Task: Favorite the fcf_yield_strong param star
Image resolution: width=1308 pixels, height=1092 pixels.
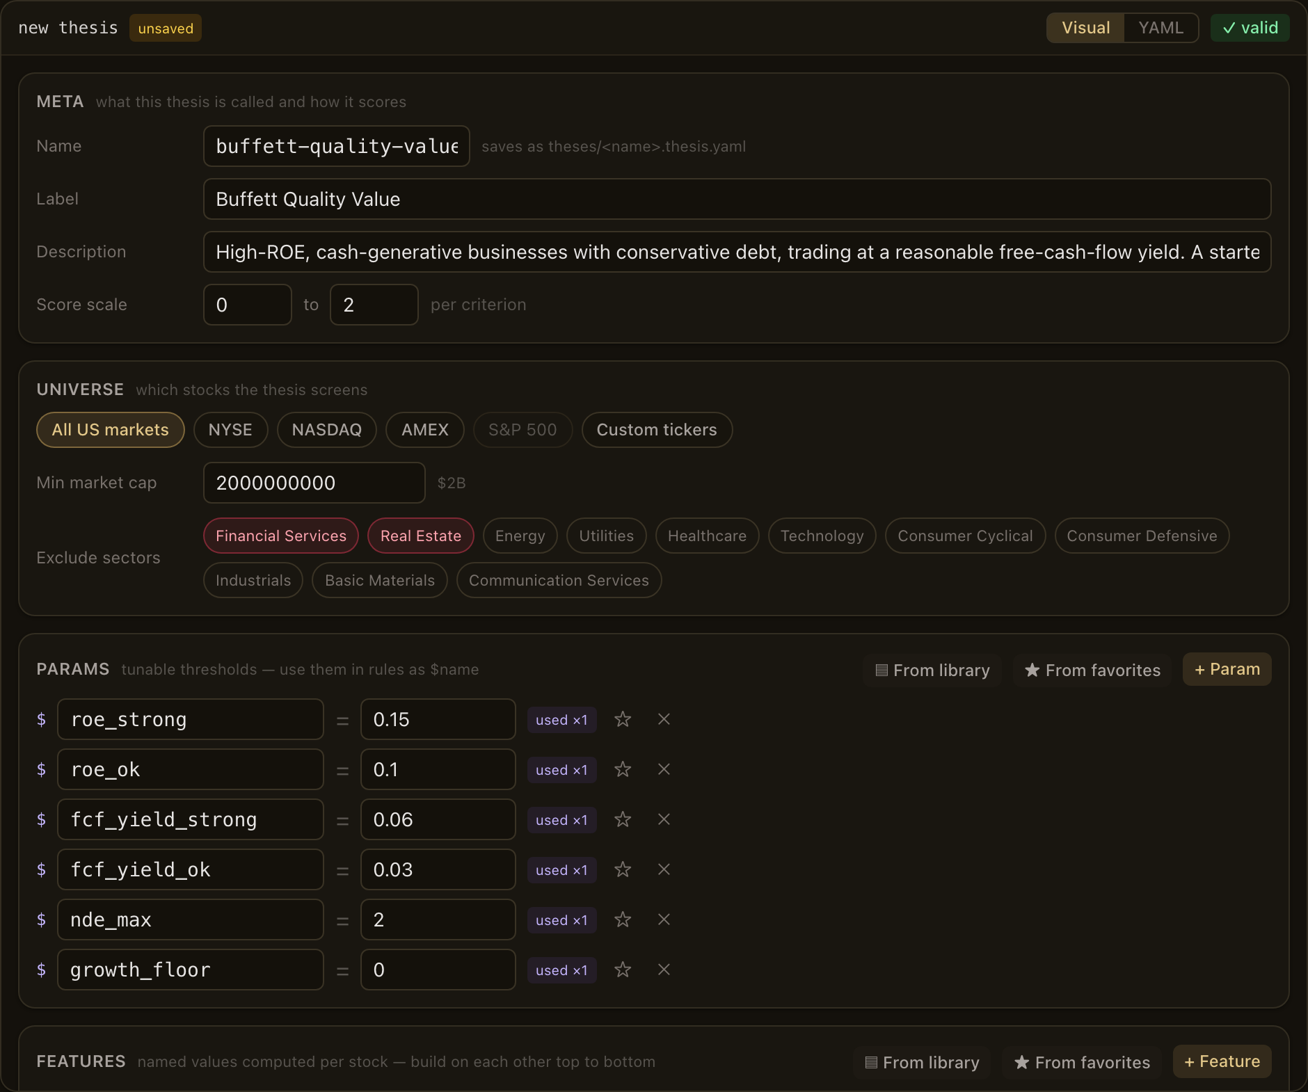Action: click(x=623, y=819)
